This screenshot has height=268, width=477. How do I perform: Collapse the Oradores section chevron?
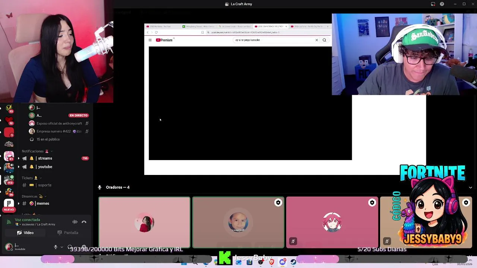pyautogui.click(x=470, y=188)
